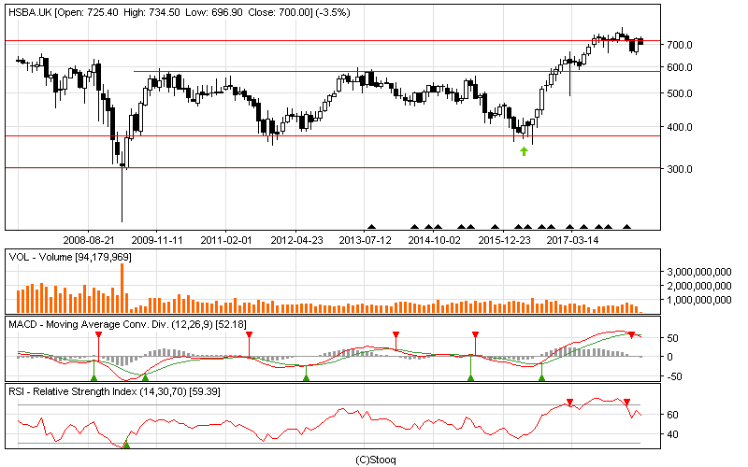Click the '(-3.5%)' change value in the title
The width and height of the screenshot is (748, 467).
[333, 13]
